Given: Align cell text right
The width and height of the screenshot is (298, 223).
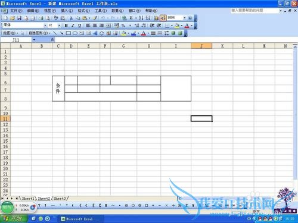Looking at the screenshot, I should pos(101,26).
